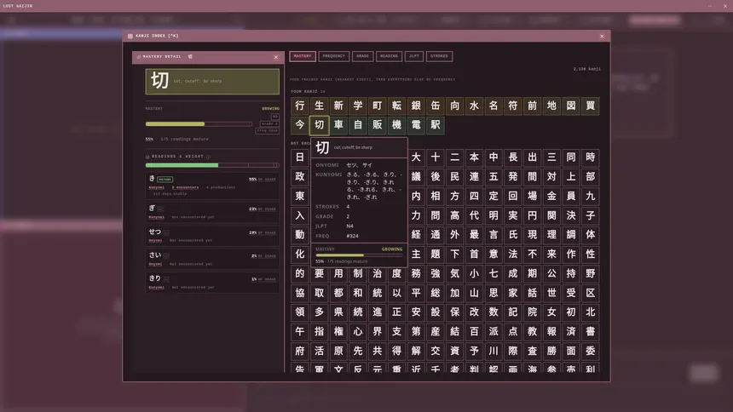Open the 車 kanji tile
Screen dimensions: 733x412
pos(338,125)
